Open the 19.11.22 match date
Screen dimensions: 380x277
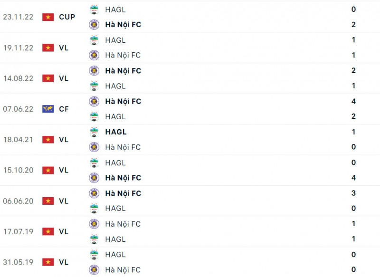click(x=18, y=48)
